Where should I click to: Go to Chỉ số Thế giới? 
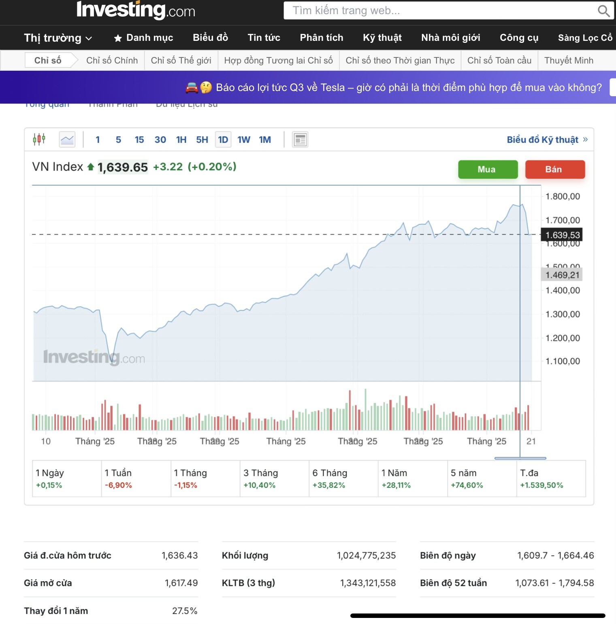pos(181,60)
